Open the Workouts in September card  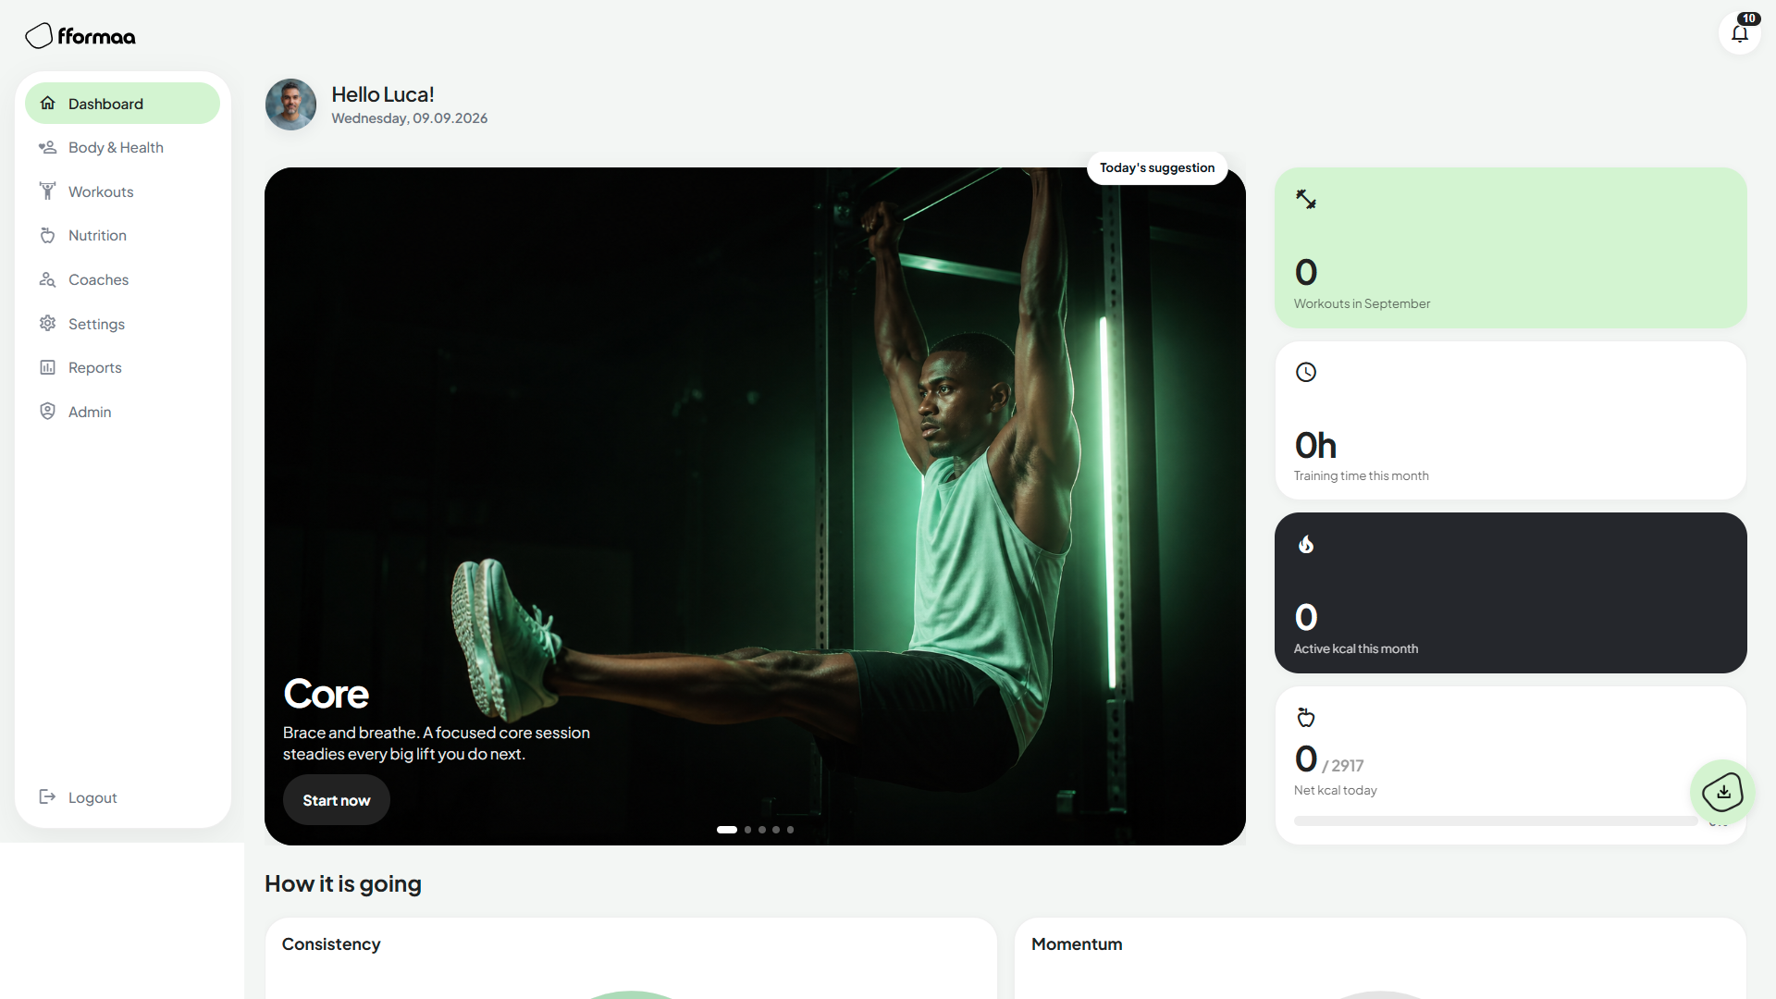1511,247
